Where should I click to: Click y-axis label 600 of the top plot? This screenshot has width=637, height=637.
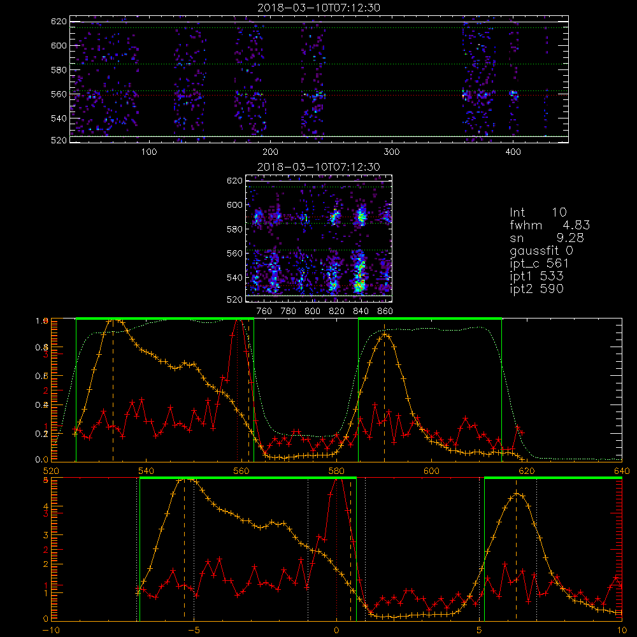pyautogui.click(x=59, y=45)
